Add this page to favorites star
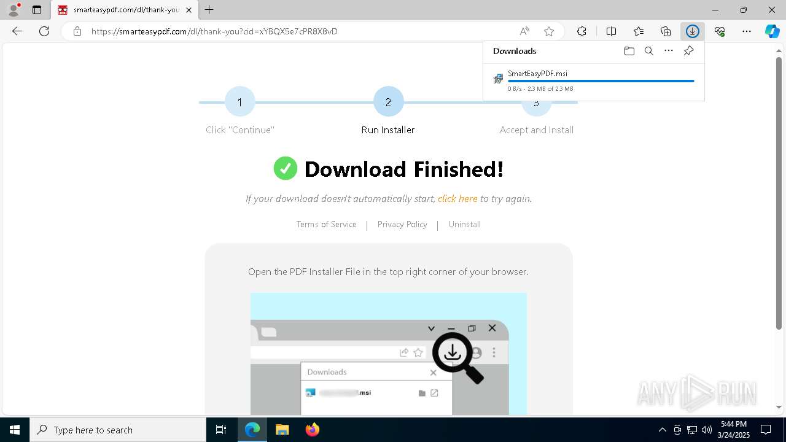This screenshot has width=786, height=442. click(549, 31)
